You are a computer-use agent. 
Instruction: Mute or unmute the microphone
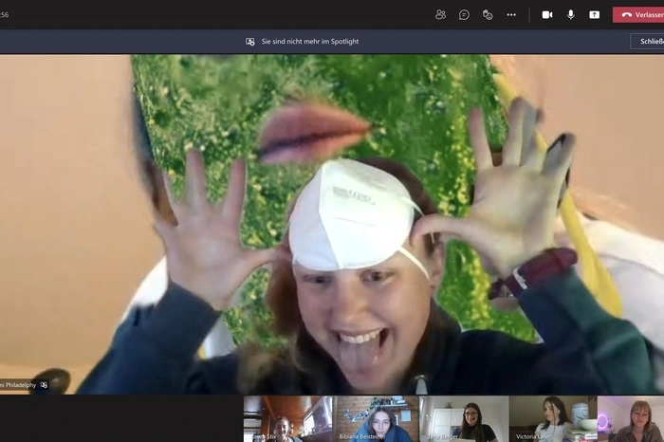click(570, 15)
